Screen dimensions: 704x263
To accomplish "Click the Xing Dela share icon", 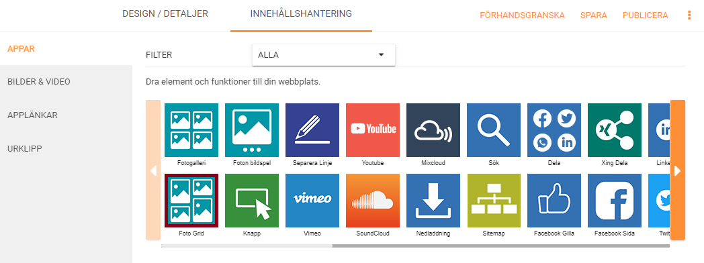I will point(615,130).
